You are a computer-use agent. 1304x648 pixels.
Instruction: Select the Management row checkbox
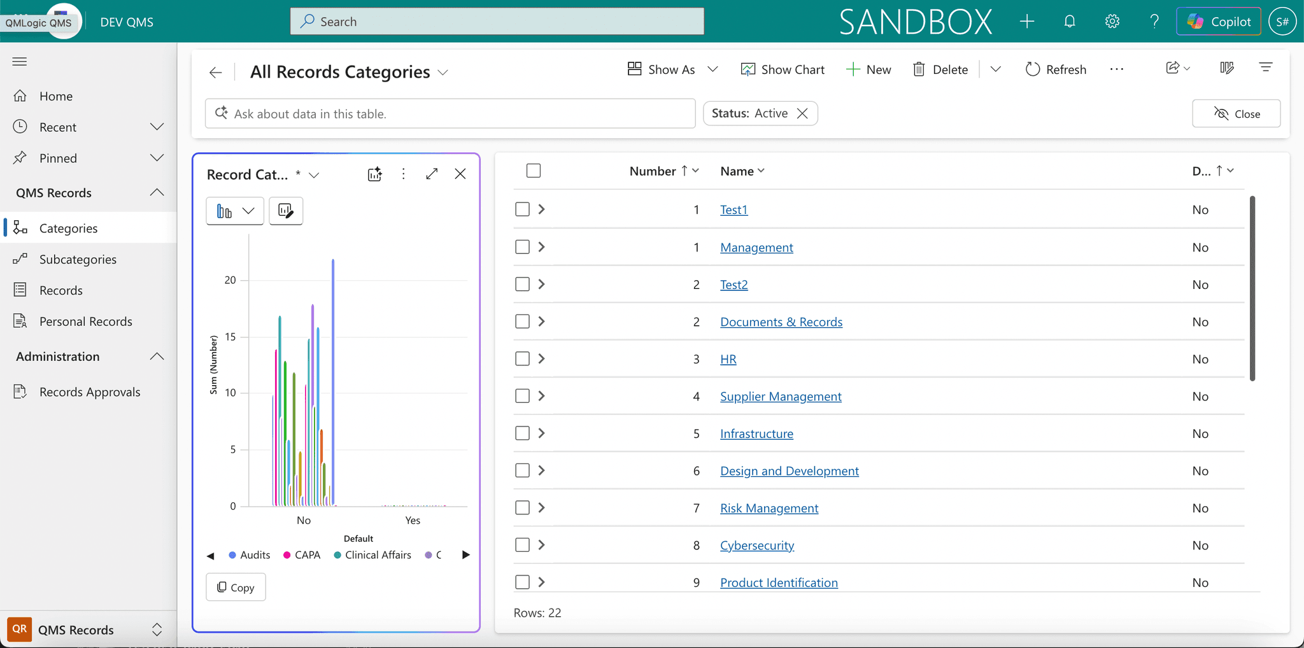(x=522, y=247)
